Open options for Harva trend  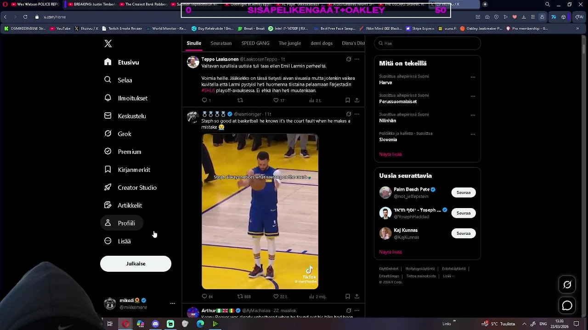(x=473, y=77)
